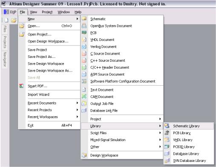The width and height of the screenshot is (216, 167).
Task: Click the PCB Library icon
Action: 167,133
